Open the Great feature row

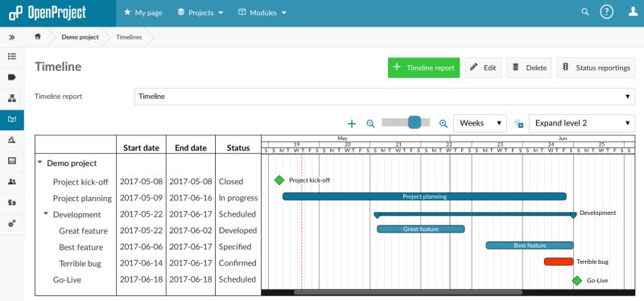[84, 231]
